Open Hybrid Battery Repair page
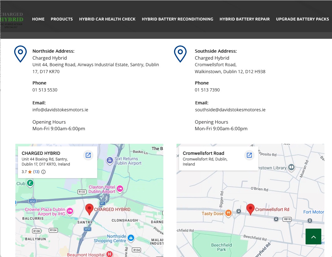This screenshot has height=257, width=332. coord(245,19)
